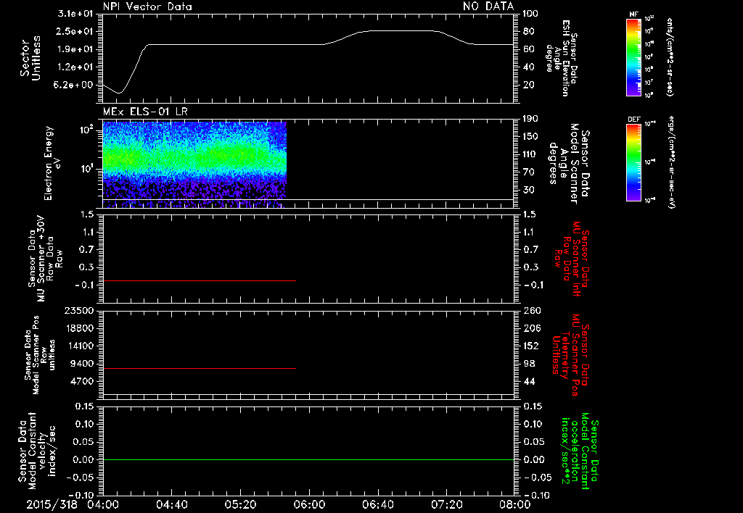This screenshot has width=743, height=513.
Task: Click the "2015/318 04:00" start time label
Action: [x=73, y=504]
